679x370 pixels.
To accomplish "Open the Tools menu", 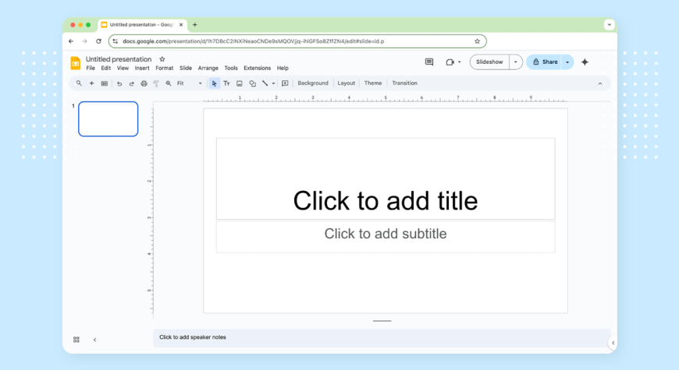I will point(231,69).
